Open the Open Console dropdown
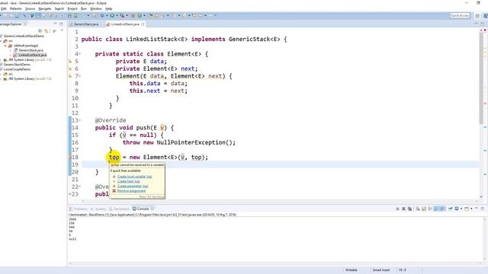 [x=471, y=209]
